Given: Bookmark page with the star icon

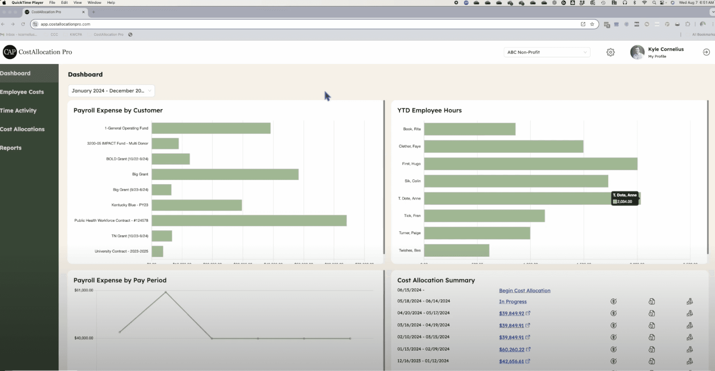Looking at the screenshot, I should 592,24.
